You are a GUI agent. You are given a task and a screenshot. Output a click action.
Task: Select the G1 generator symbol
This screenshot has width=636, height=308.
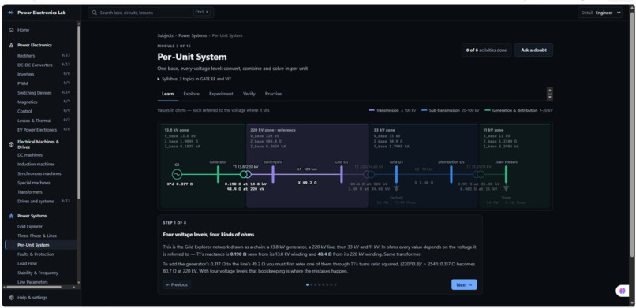click(x=177, y=174)
